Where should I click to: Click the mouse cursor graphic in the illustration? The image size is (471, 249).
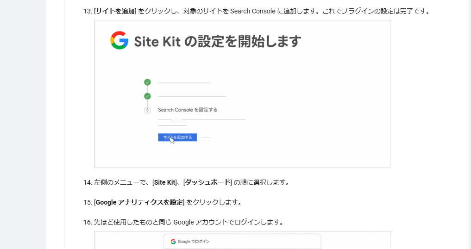coord(172,140)
